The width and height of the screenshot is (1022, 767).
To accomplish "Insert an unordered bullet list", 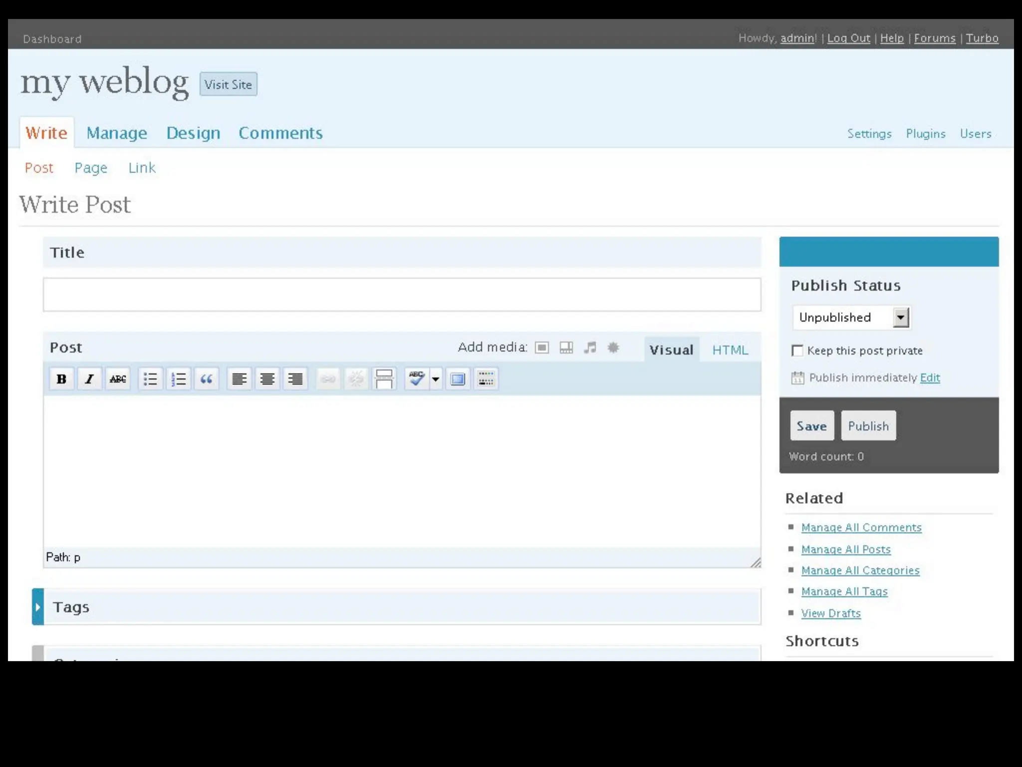I will [150, 379].
